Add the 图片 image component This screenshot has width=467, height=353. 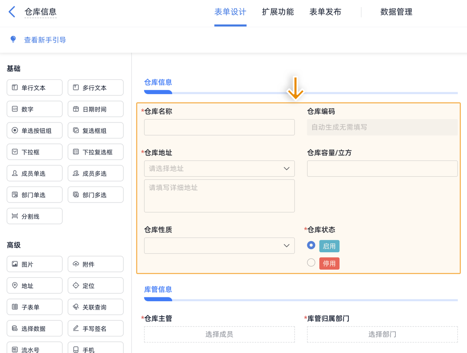34,264
